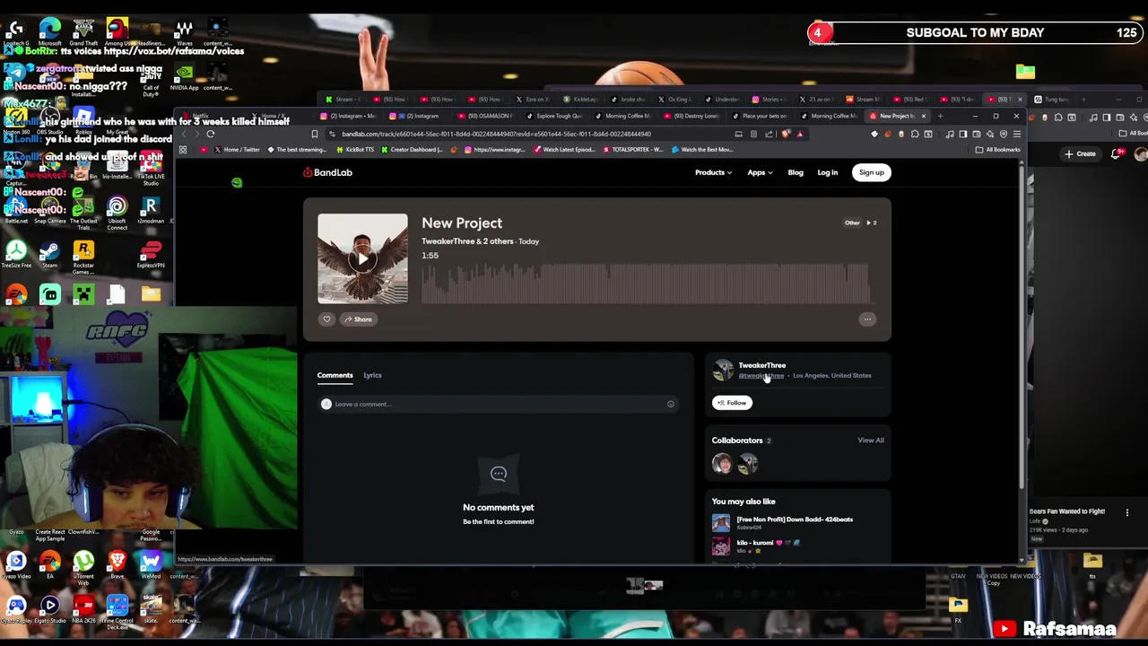This screenshot has height=646, width=1148.
Task: Open the Brave Shields icon
Action: pos(787,134)
